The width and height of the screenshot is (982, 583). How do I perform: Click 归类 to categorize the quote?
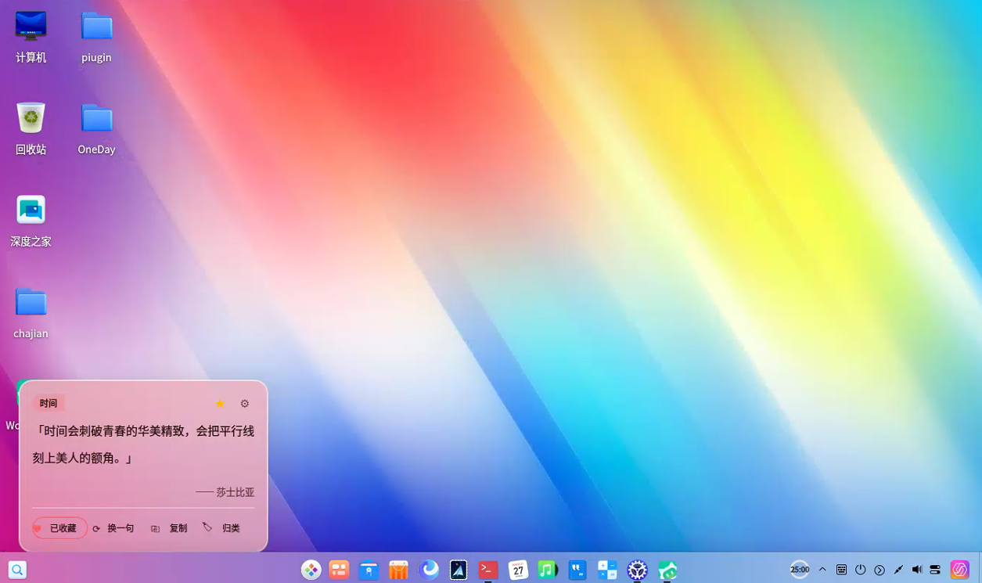point(221,528)
